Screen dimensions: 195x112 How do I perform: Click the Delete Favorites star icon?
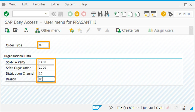pos(80,30)
